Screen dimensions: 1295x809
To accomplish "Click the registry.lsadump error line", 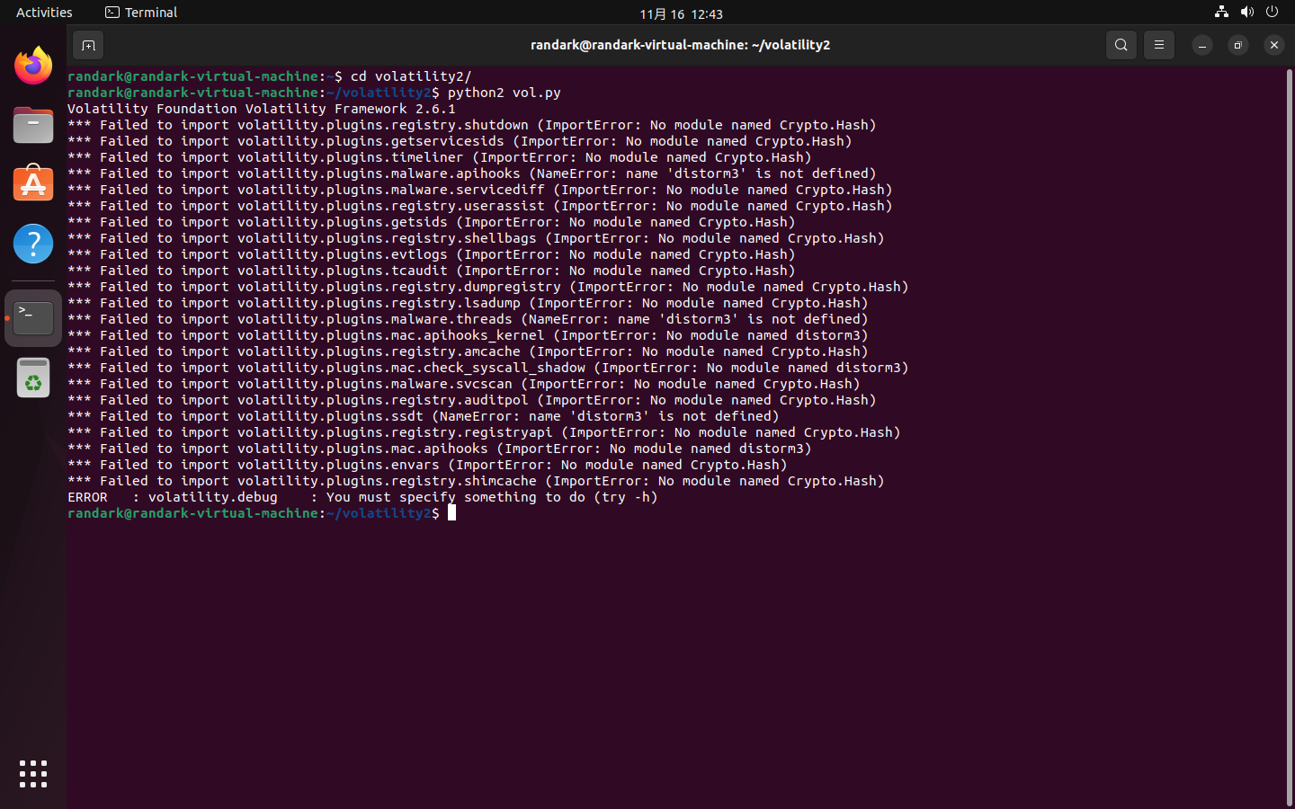I will click(x=468, y=303).
